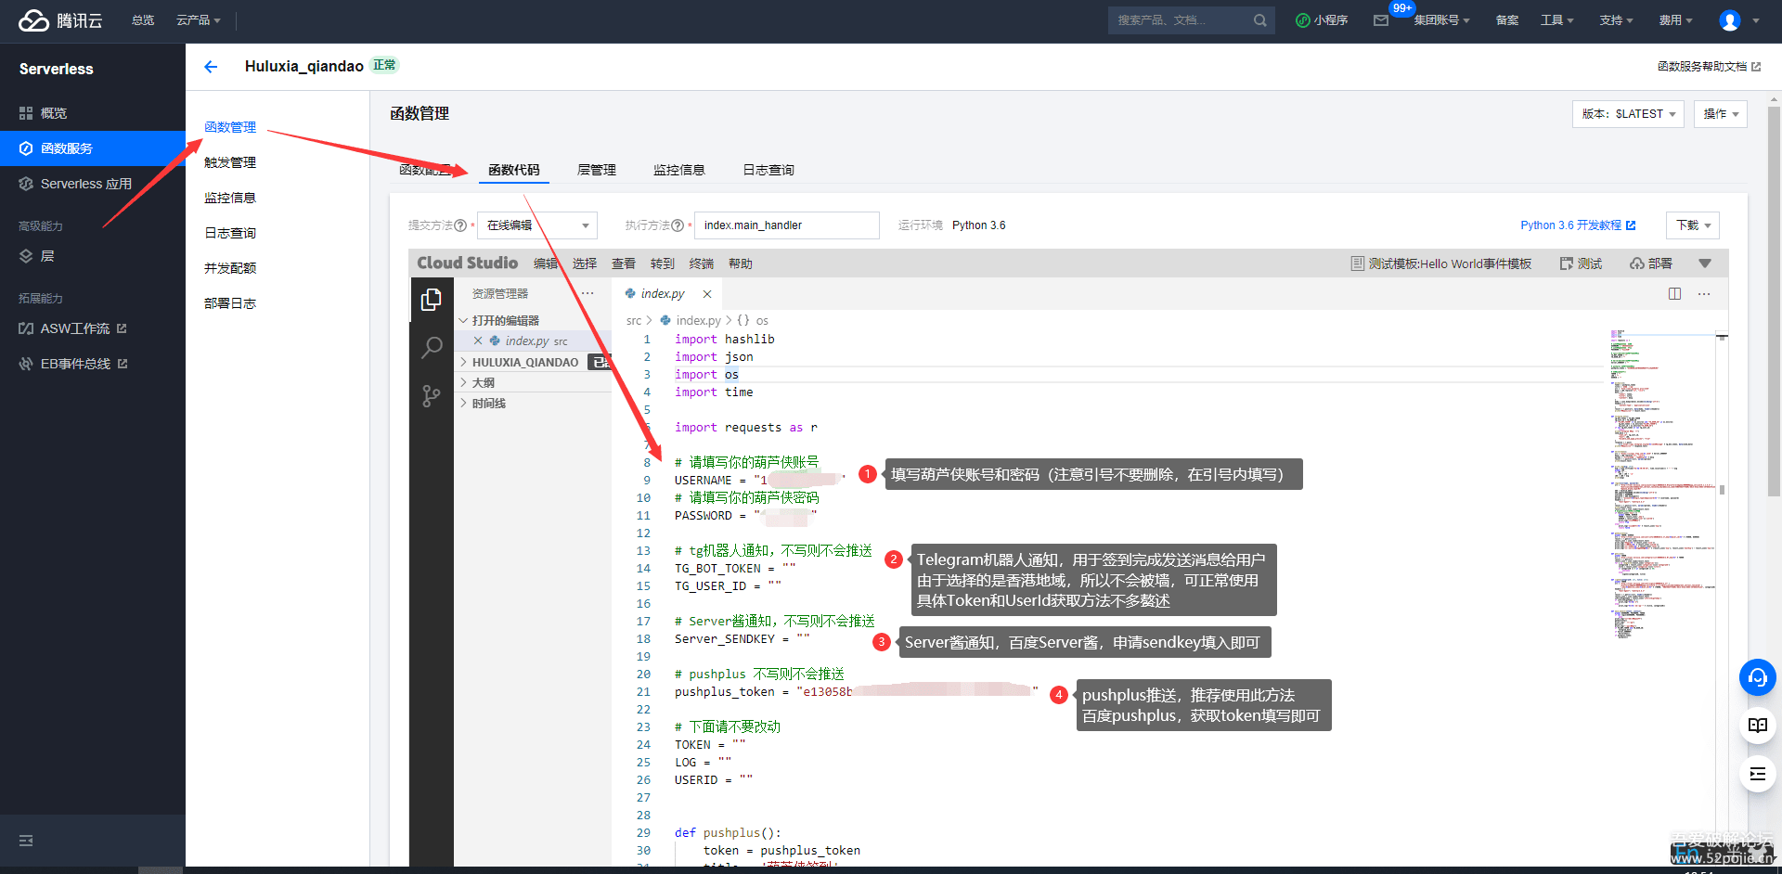Image resolution: width=1782 pixels, height=874 pixels.
Task: Open the 集团账号 dropdown
Action: (x=1441, y=20)
